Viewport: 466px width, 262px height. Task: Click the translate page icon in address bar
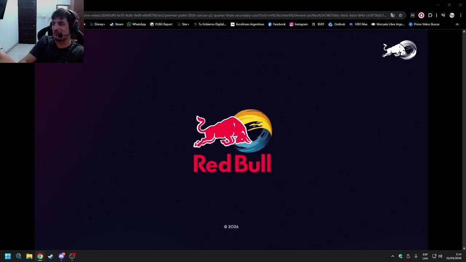(392, 15)
